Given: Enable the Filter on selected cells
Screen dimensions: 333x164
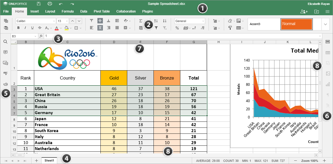Looking at the screenshot, I should point(157,28).
